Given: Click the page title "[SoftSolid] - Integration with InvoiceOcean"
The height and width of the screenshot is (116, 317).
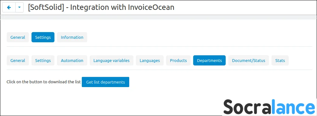Looking at the screenshot, I should click(x=101, y=7).
